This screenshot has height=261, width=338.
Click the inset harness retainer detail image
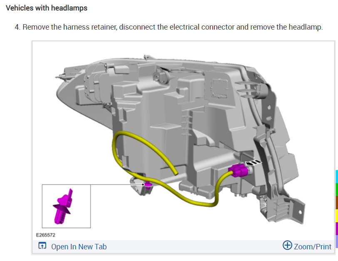66,206
